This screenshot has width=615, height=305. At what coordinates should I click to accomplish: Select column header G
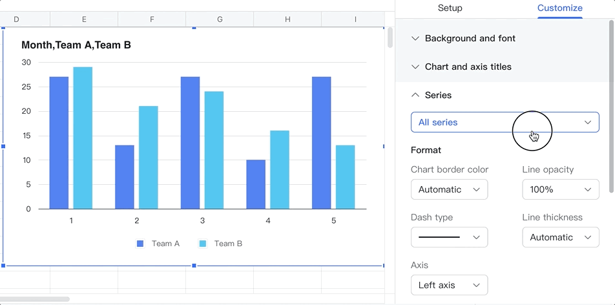click(x=220, y=19)
